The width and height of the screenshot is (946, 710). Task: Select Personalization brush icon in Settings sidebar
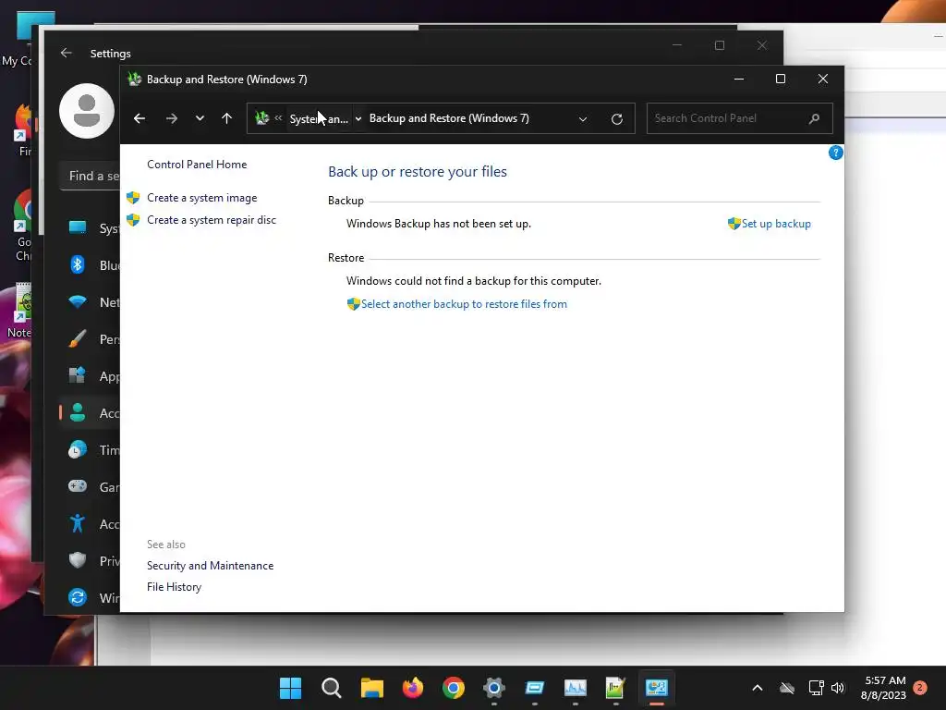[x=78, y=338]
